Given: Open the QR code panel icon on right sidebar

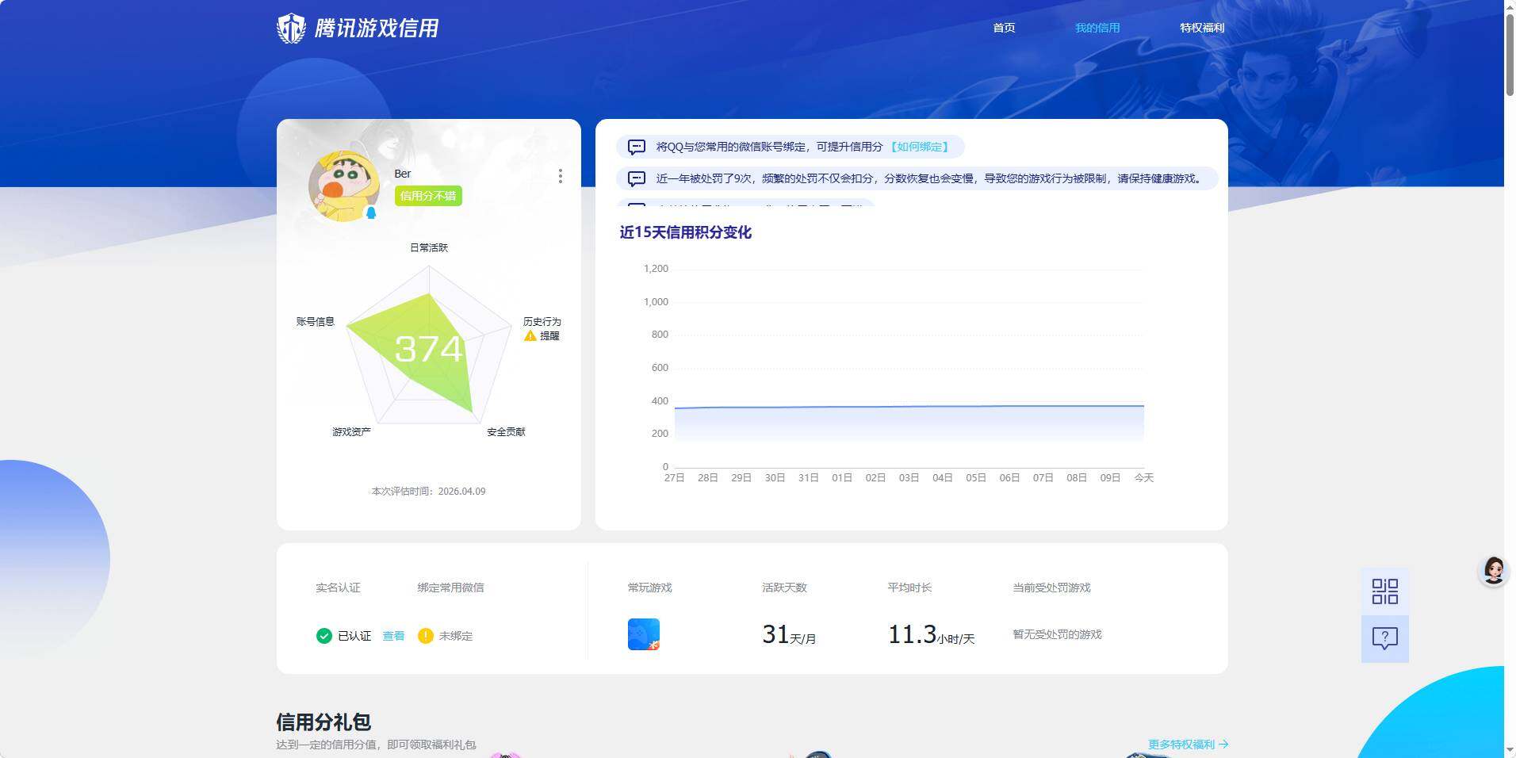Looking at the screenshot, I should pyautogui.click(x=1384, y=591).
